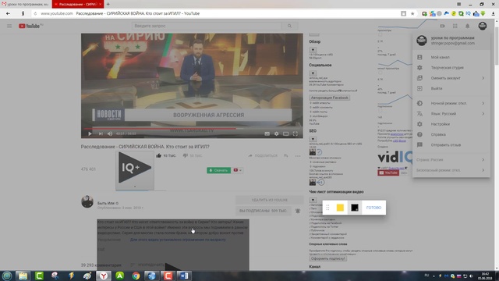Open the Быть Или channel name
Image resolution: width=499 pixels, height=281 pixels.
106,203
